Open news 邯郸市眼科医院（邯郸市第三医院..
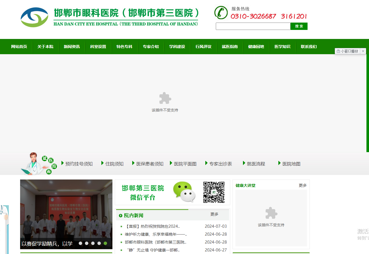Image resolution: width=369 pixels, height=254 pixels. point(155,242)
